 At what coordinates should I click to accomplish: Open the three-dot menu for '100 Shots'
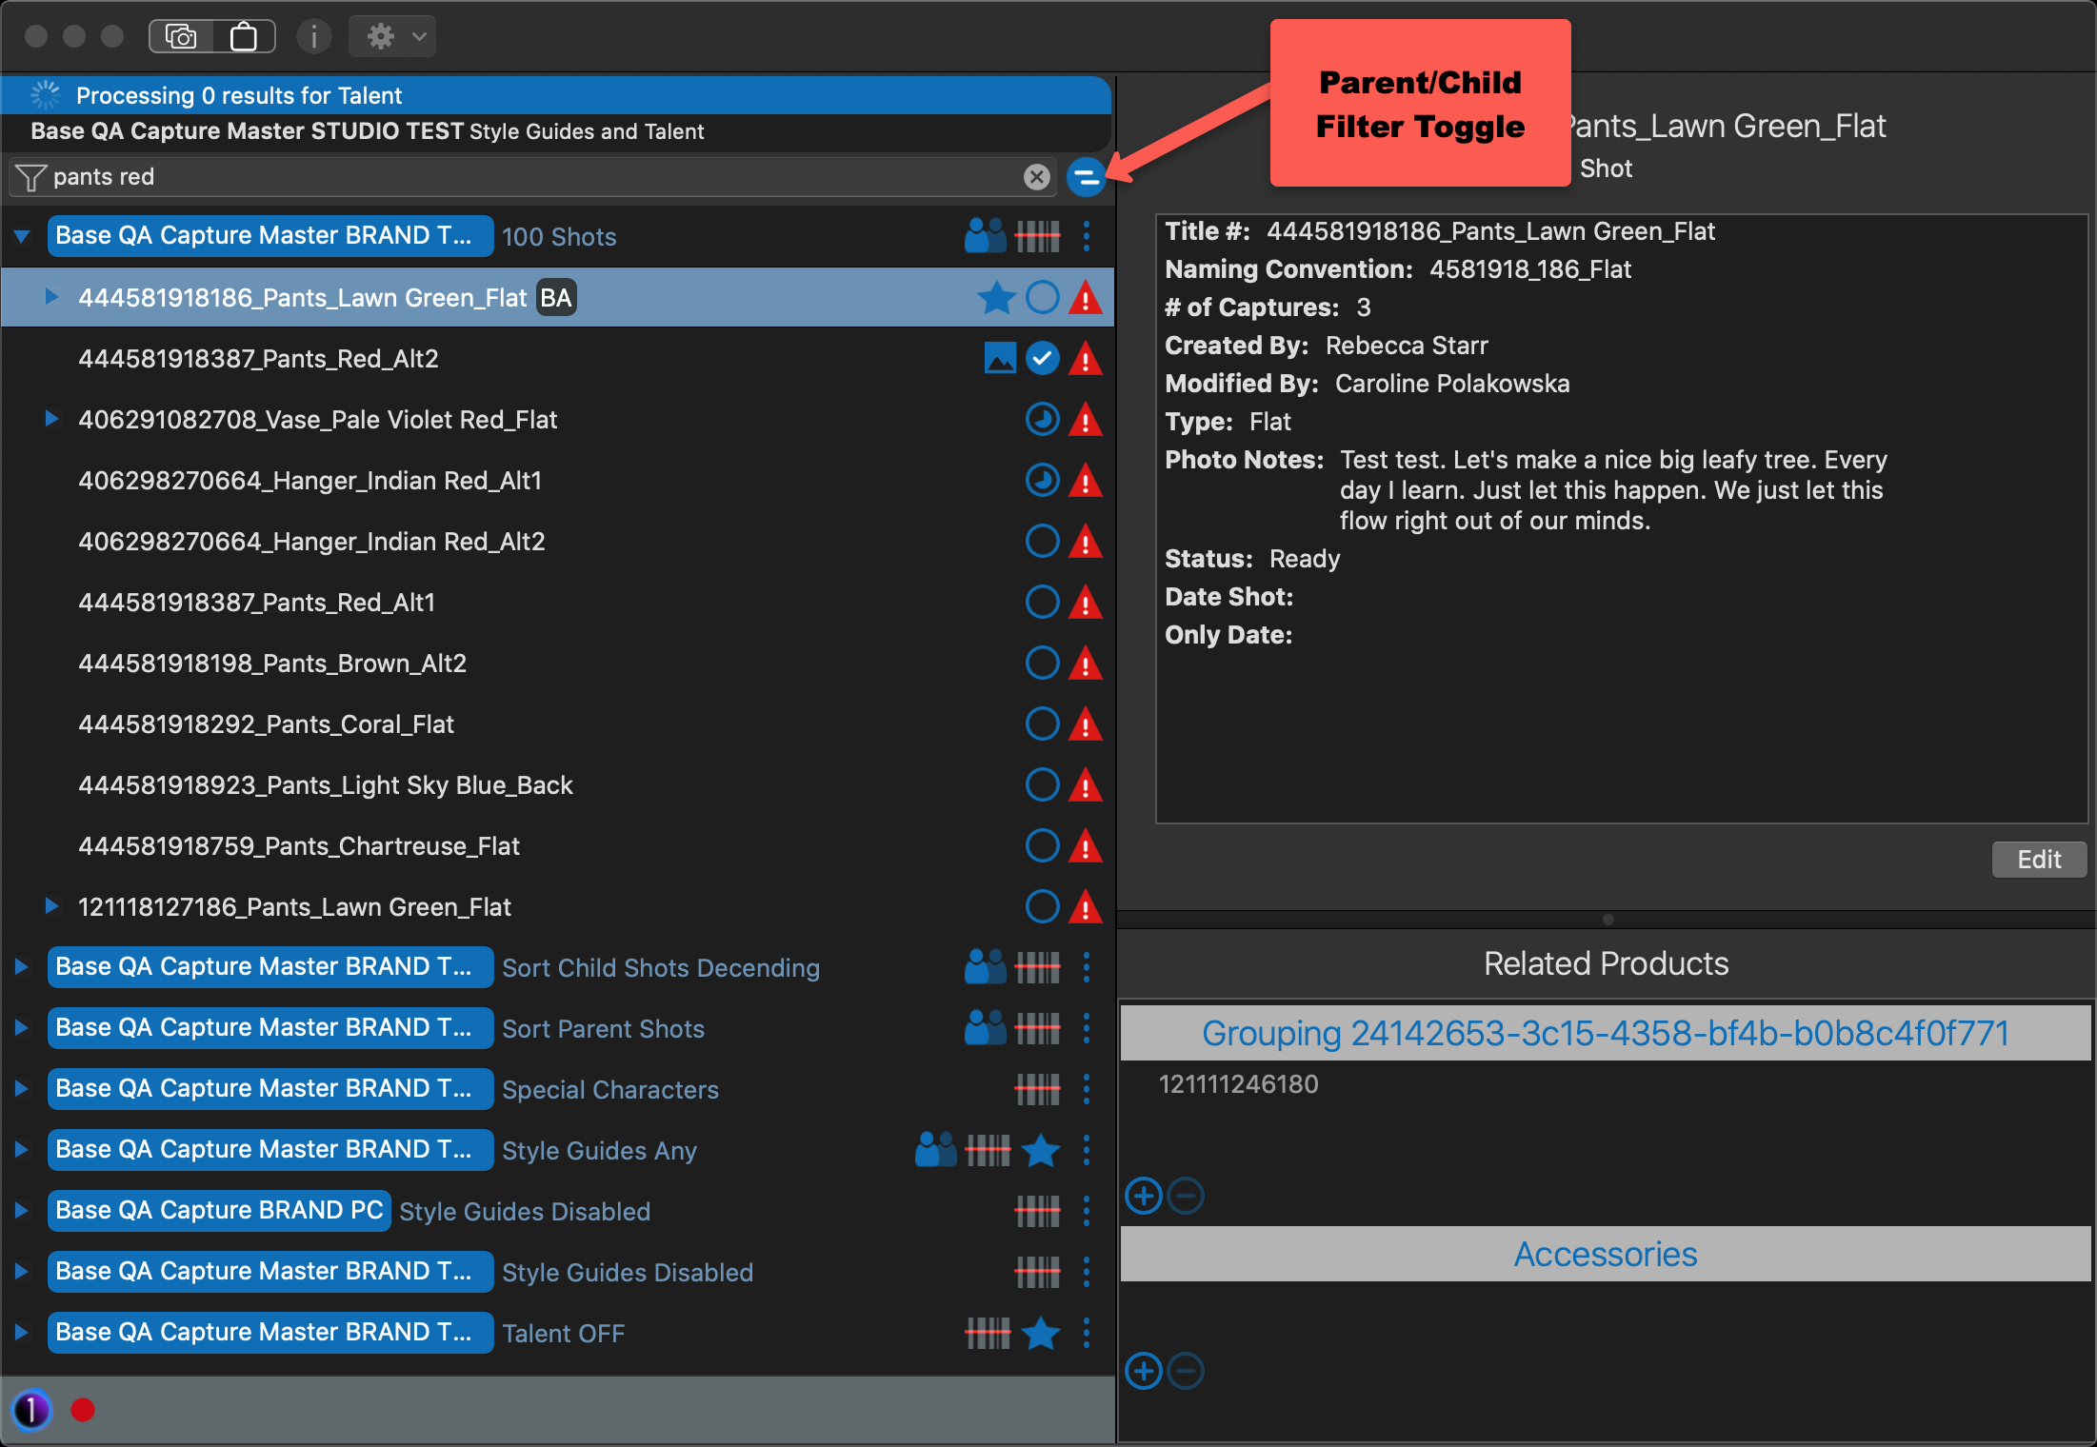tap(1087, 236)
